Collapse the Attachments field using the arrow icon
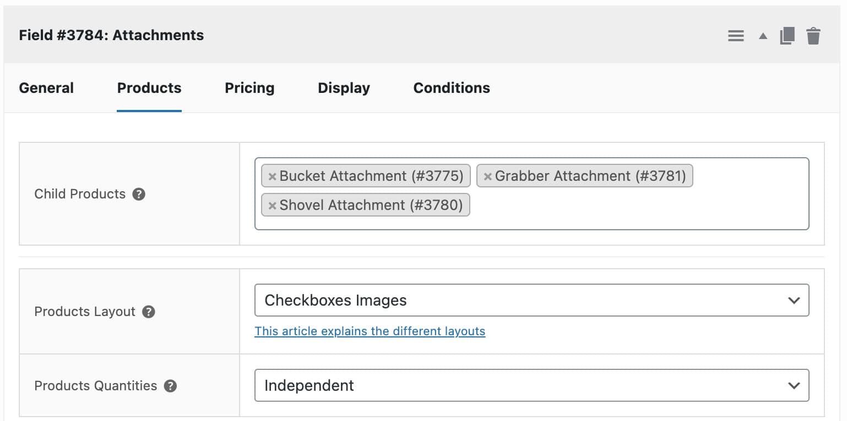Screen dimensions: 847x421 pos(762,35)
